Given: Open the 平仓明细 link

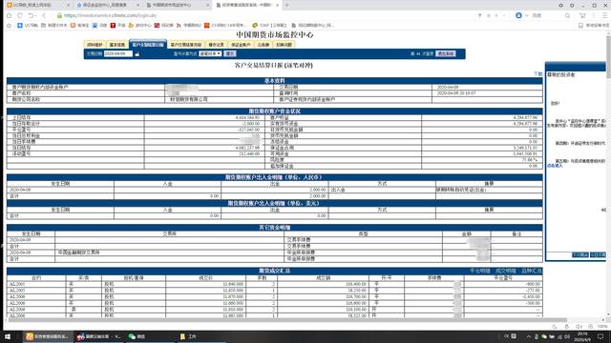Looking at the screenshot, I should pos(479,271).
